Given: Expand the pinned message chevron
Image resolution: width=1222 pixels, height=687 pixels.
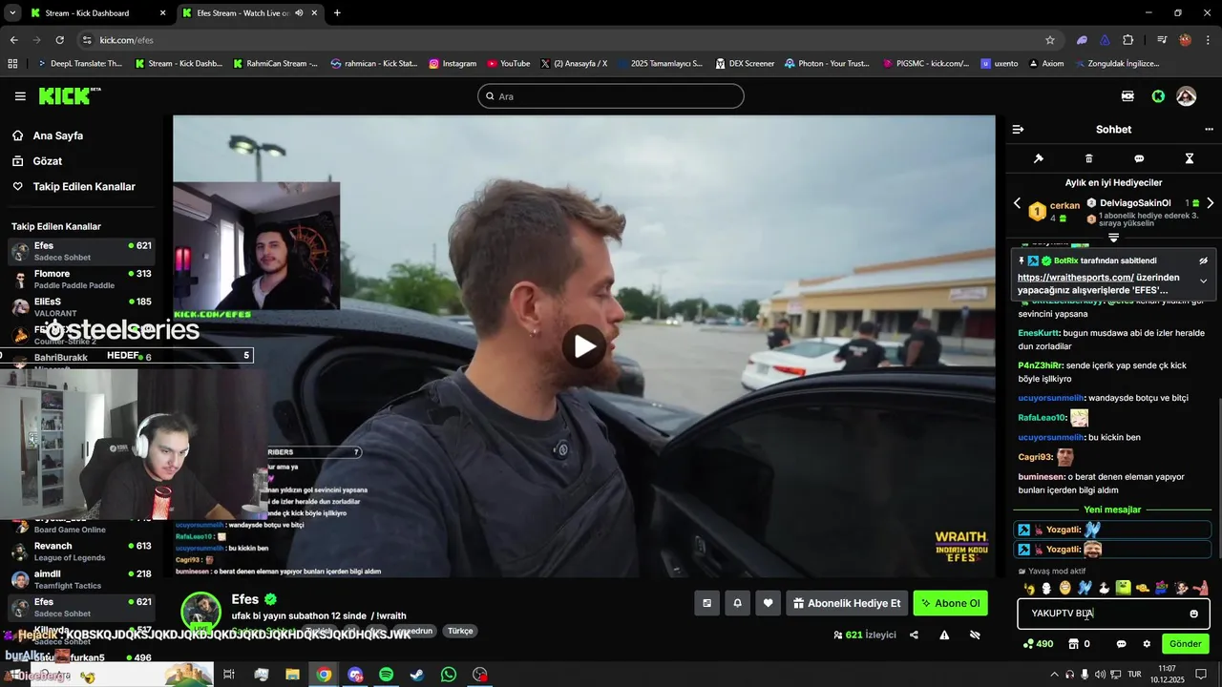Looking at the screenshot, I should point(1203,281).
